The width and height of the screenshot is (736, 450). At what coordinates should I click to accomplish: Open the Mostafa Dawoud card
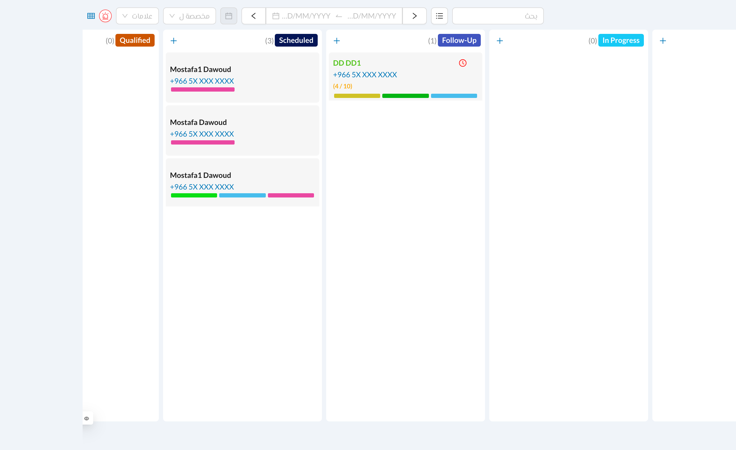pos(242,130)
